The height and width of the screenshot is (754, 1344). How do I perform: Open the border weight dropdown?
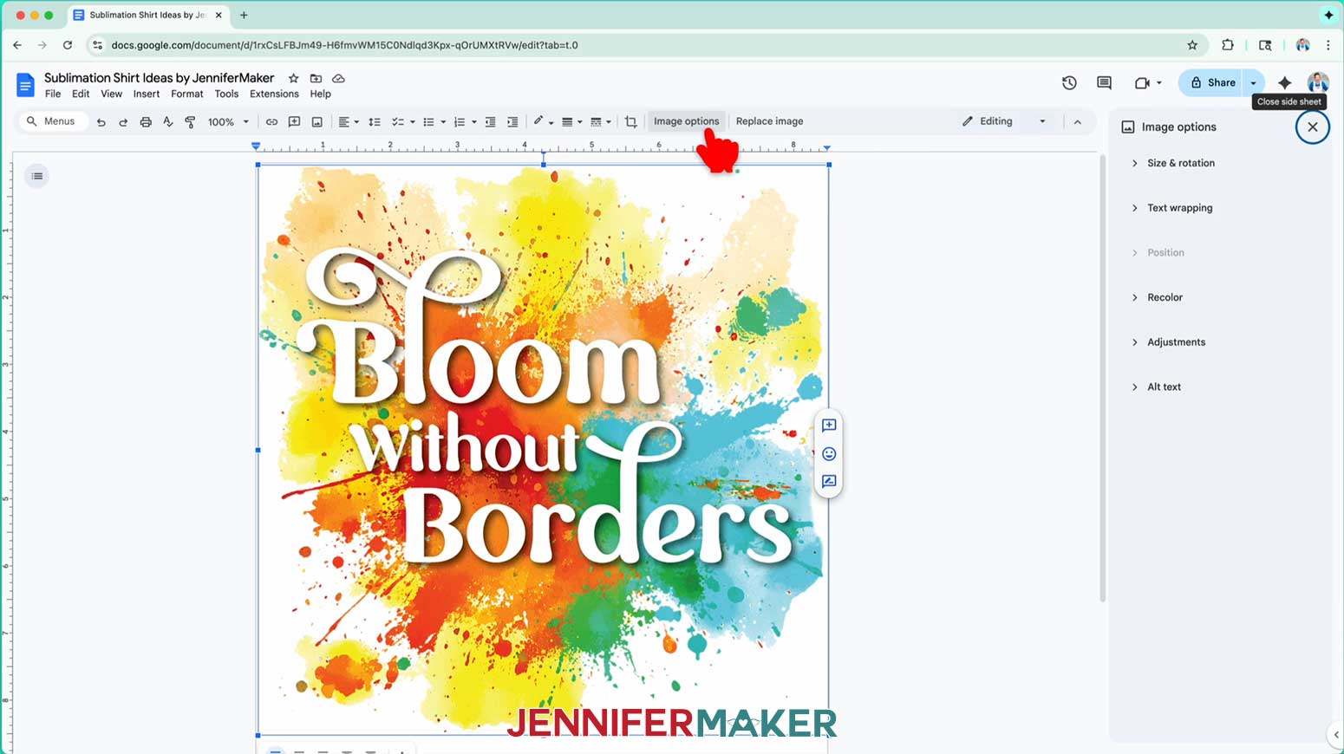pos(571,122)
